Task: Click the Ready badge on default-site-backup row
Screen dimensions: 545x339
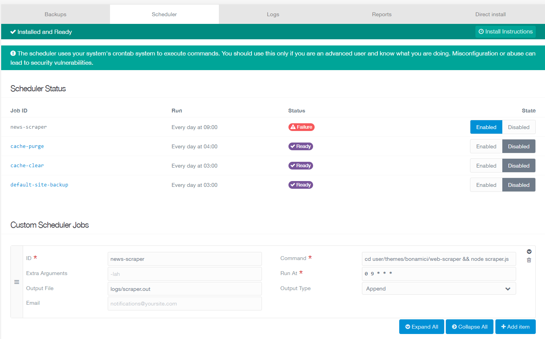Action: click(301, 185)
